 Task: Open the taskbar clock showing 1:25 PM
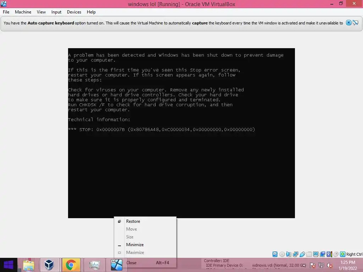[348, 265]
